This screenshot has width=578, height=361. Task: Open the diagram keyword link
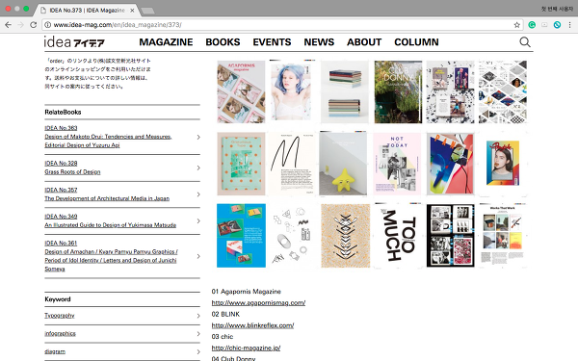(55, 351)
